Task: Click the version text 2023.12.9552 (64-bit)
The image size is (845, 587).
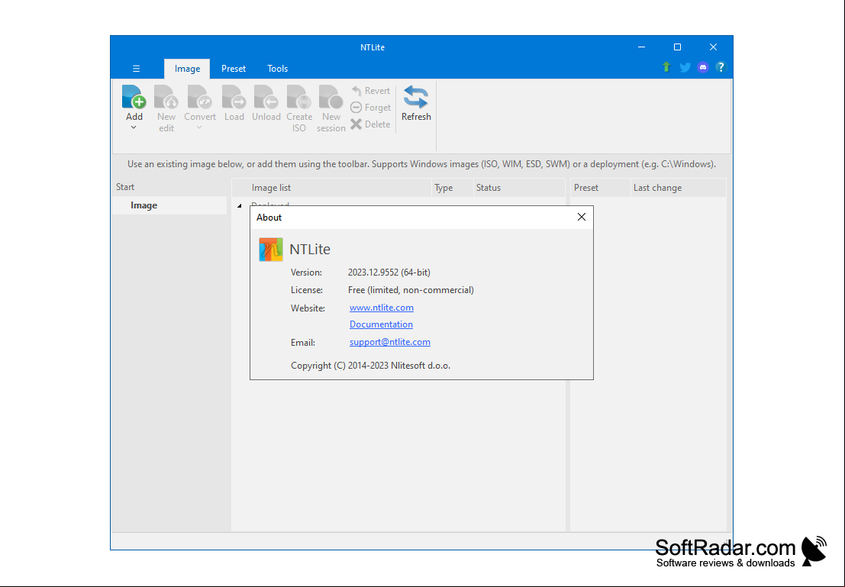Action: click(x=389, y=273)
